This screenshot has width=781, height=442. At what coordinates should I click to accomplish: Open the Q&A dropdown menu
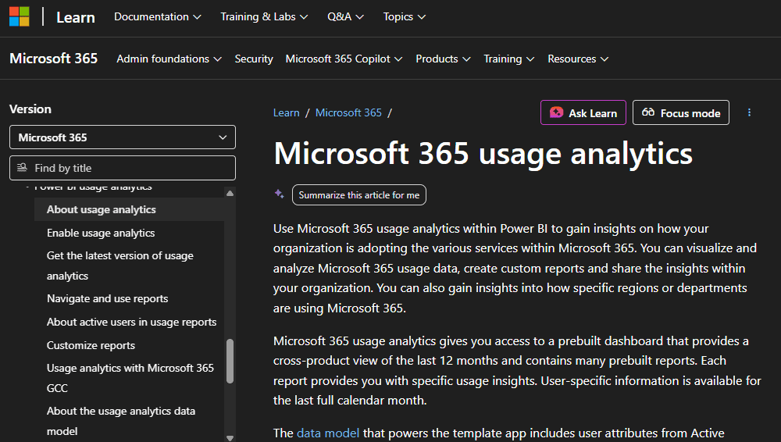pos(345,17)
